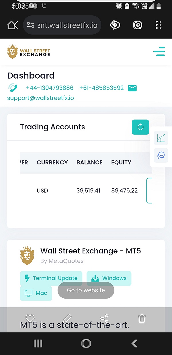Tap the Go to website button
This screenshot has width=172, height=355.
point(86,290)
